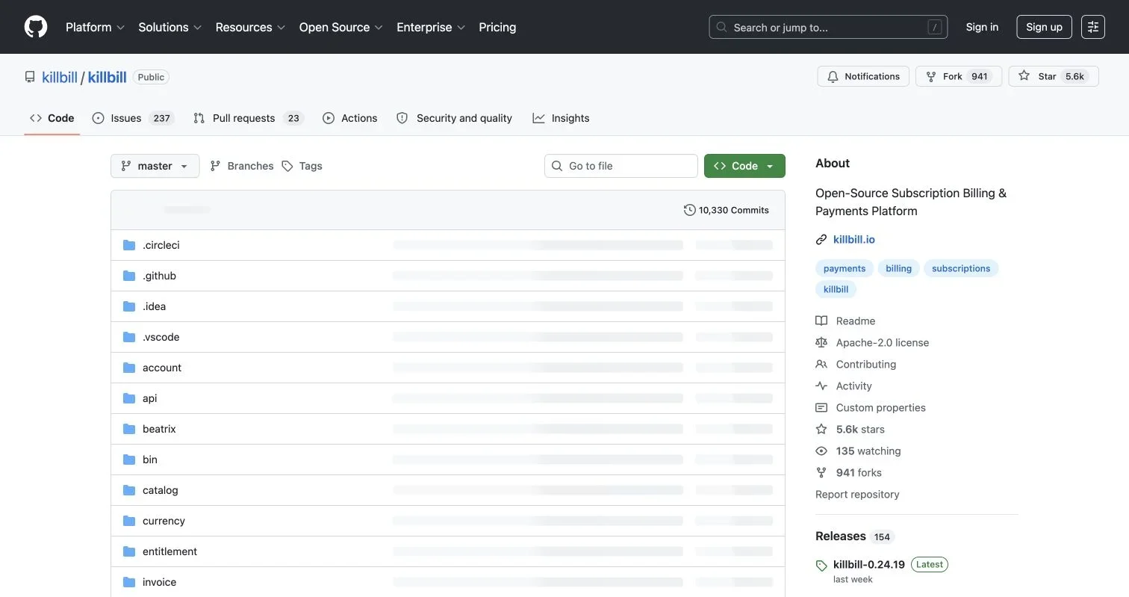The width and height of the screenshot is (1129, 597).
Task: Star the killbill repository
Action: click(x=1054, y=76)
